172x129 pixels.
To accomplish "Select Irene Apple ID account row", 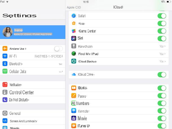I will tap(33, 32).
